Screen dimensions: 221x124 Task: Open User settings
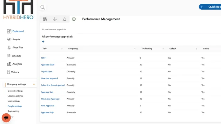click(x=14, y=101)
